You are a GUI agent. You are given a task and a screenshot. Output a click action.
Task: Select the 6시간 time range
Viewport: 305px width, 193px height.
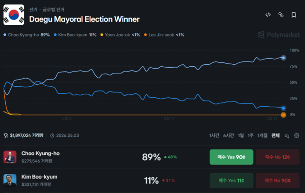click(228, 135)
